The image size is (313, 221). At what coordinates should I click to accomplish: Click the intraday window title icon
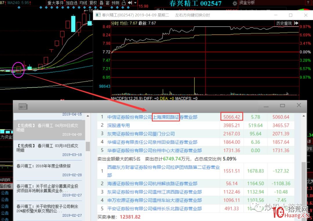[x=98, y=15]
